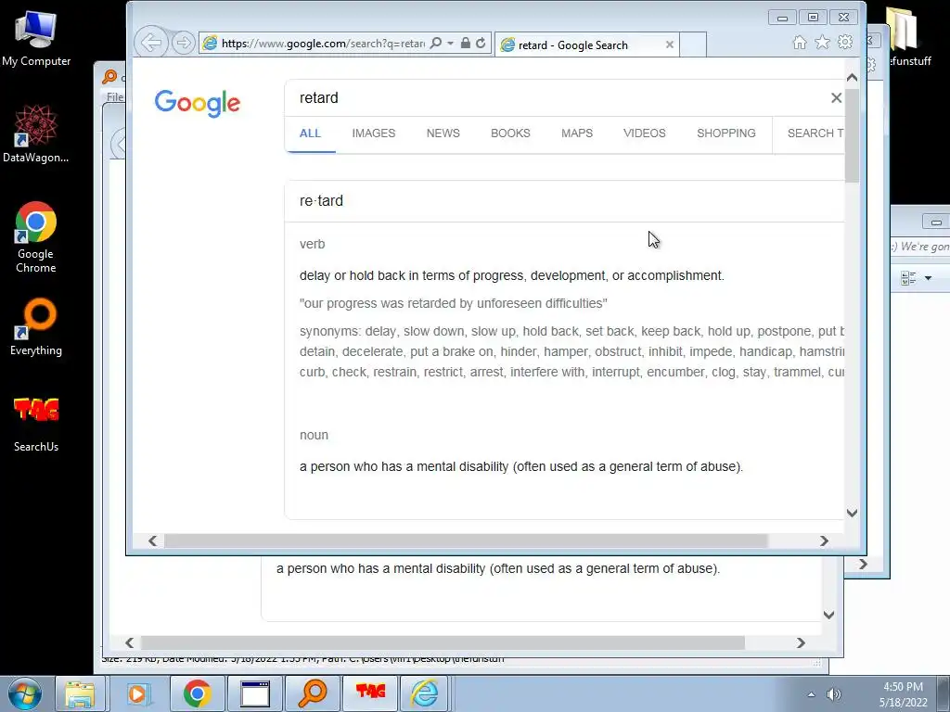Open the Windows Start button
950x712 pixels.
24,693
